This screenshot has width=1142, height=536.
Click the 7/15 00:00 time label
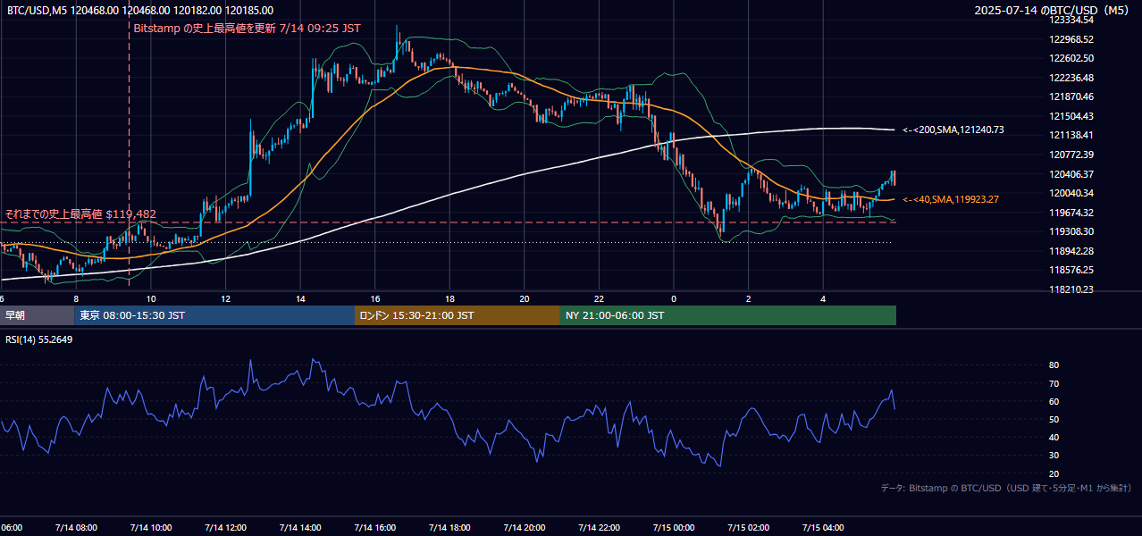[674, 528]
